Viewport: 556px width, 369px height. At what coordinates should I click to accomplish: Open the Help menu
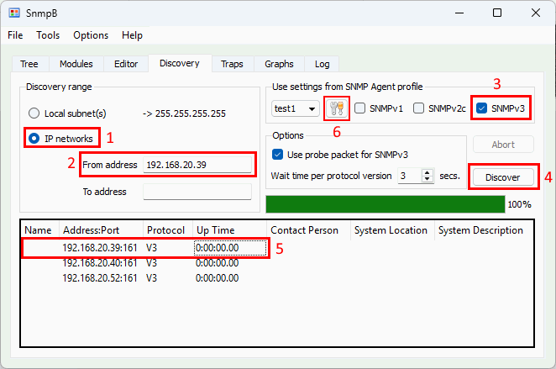click(132, 35)
